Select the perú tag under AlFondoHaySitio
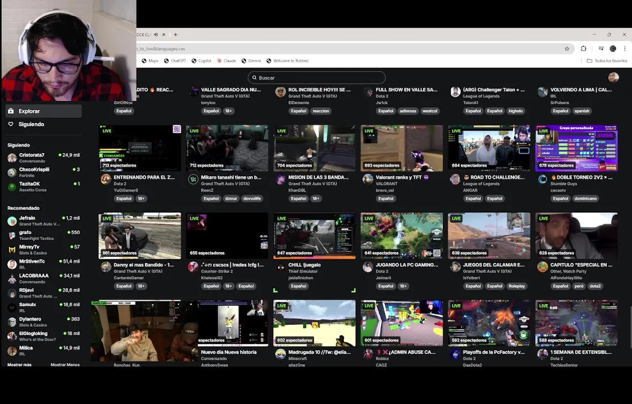The height and width of the screenshot is (404, 632). [579, 286]
